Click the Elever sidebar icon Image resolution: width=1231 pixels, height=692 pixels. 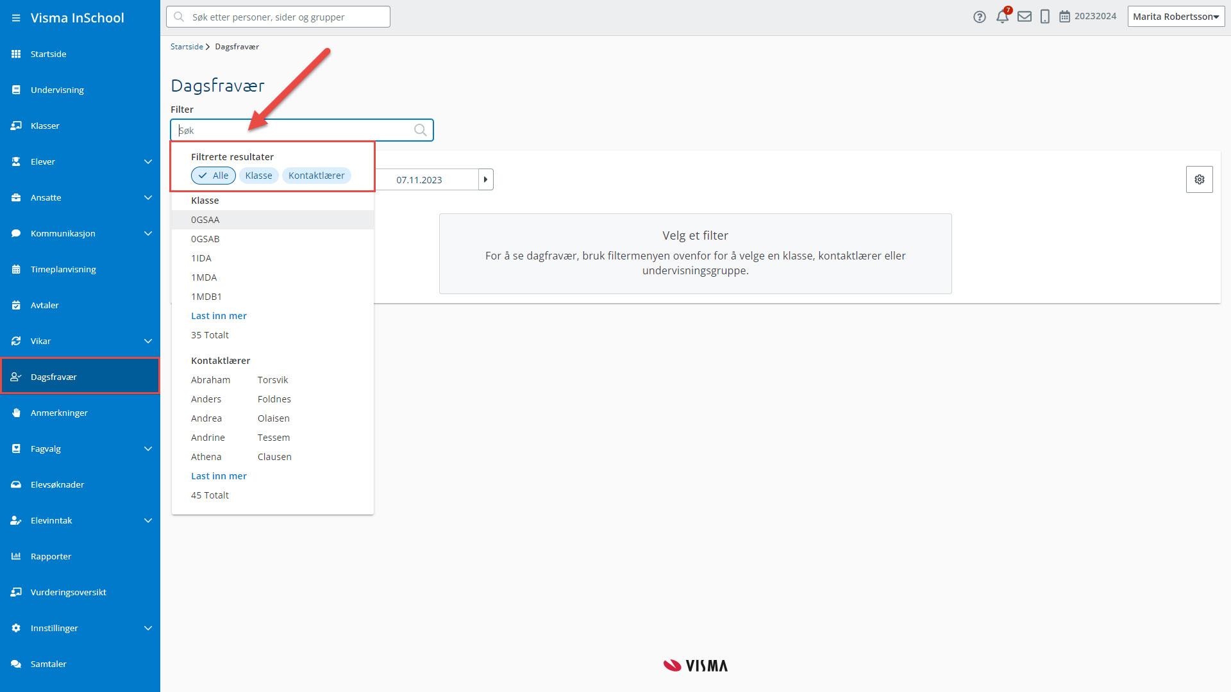click(16, 161)
